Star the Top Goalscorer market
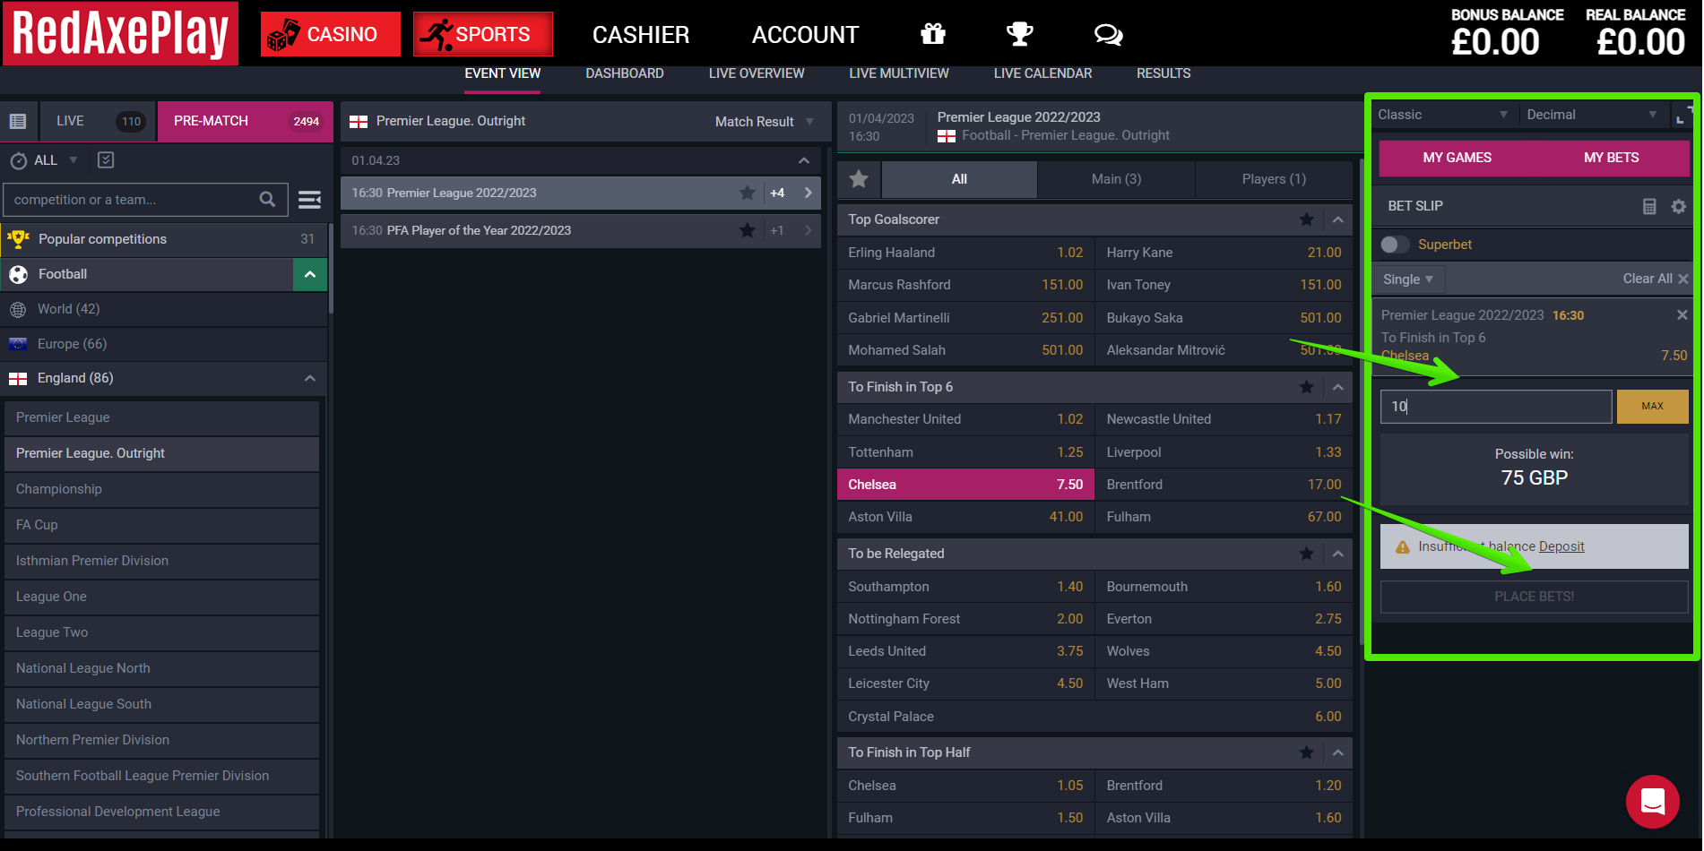Screen dimensions: 1704x851 pyautogui.click(x=1306, y=219)
